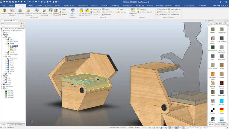Select the Rimuovi con Rivoluzione tool

[28, 12]
